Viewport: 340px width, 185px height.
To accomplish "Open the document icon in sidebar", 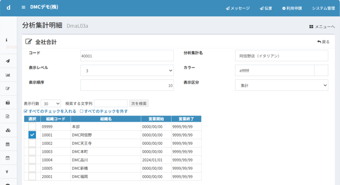I will (x=8, y=116).
